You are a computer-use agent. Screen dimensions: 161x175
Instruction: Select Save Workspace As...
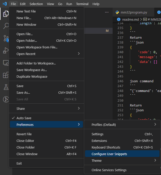[46, 70]
